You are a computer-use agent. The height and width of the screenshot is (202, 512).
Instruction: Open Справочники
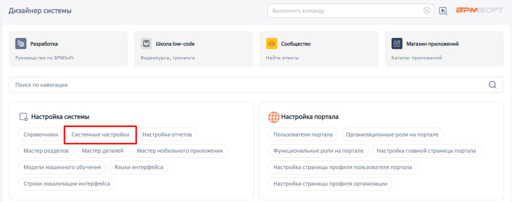[41, 134]
